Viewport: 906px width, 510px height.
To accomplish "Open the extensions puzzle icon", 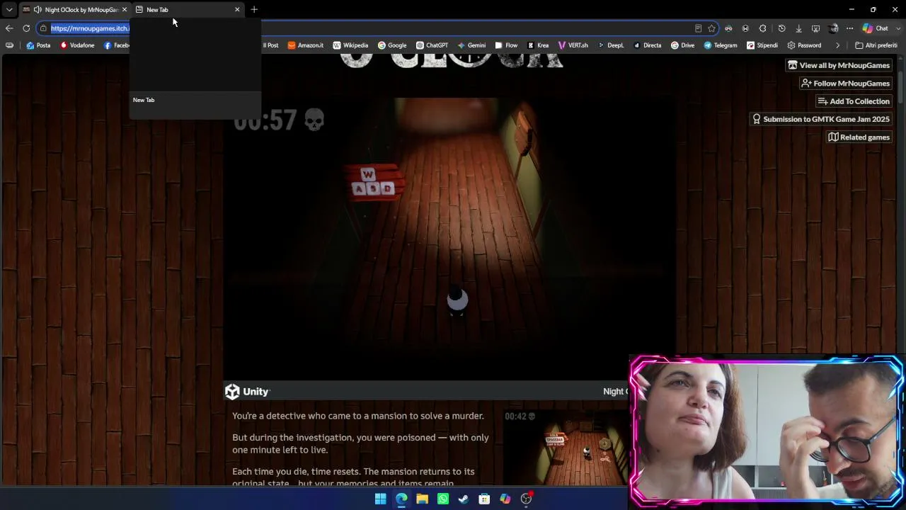I will (x=762, y=28).
